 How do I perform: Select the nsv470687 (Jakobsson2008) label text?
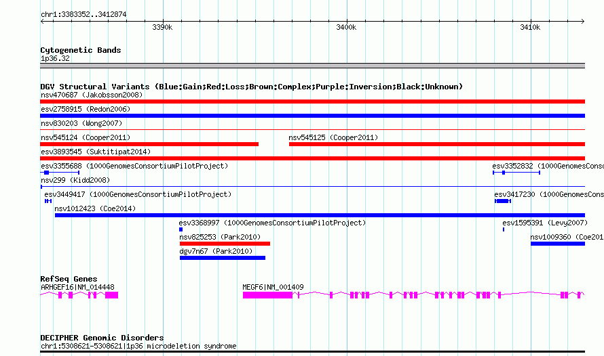tap(92, 95)
